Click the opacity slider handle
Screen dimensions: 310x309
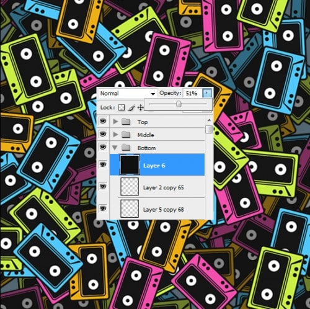tap(179, 104)
